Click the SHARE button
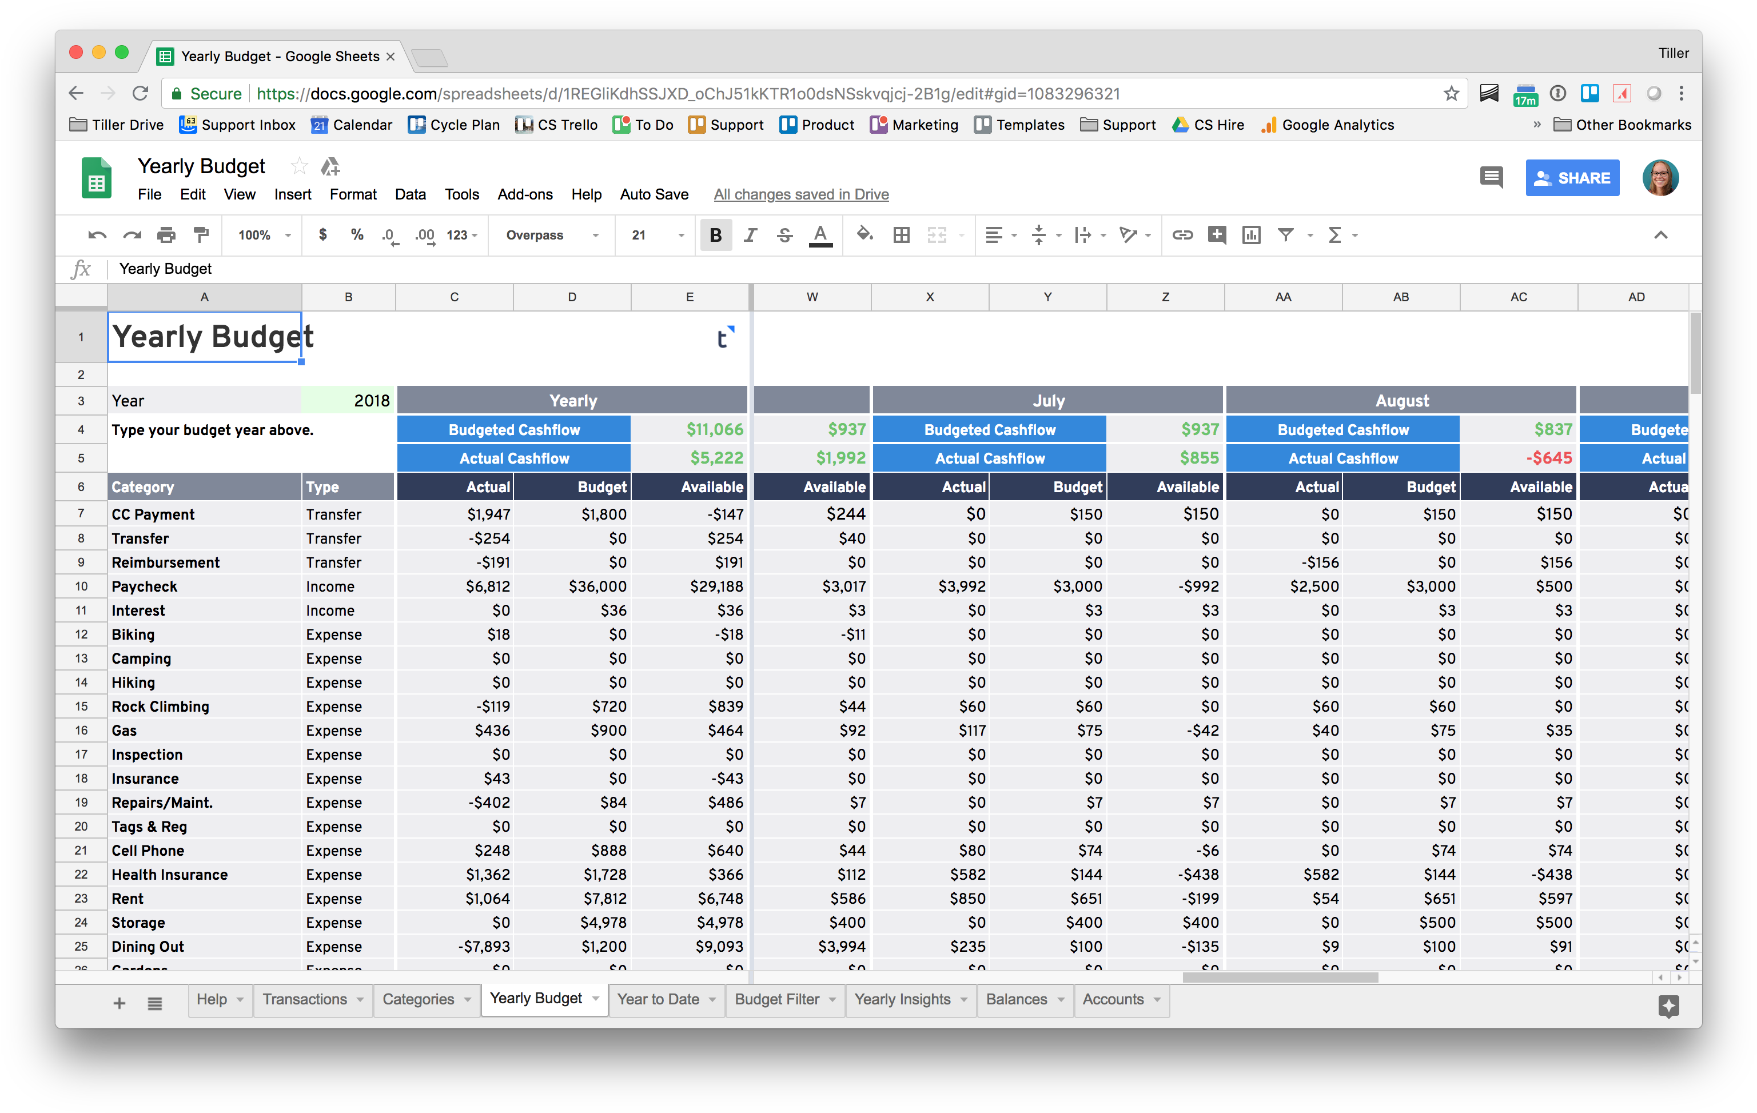Screen dimensions: 1757x1113 pos(1572,177)
